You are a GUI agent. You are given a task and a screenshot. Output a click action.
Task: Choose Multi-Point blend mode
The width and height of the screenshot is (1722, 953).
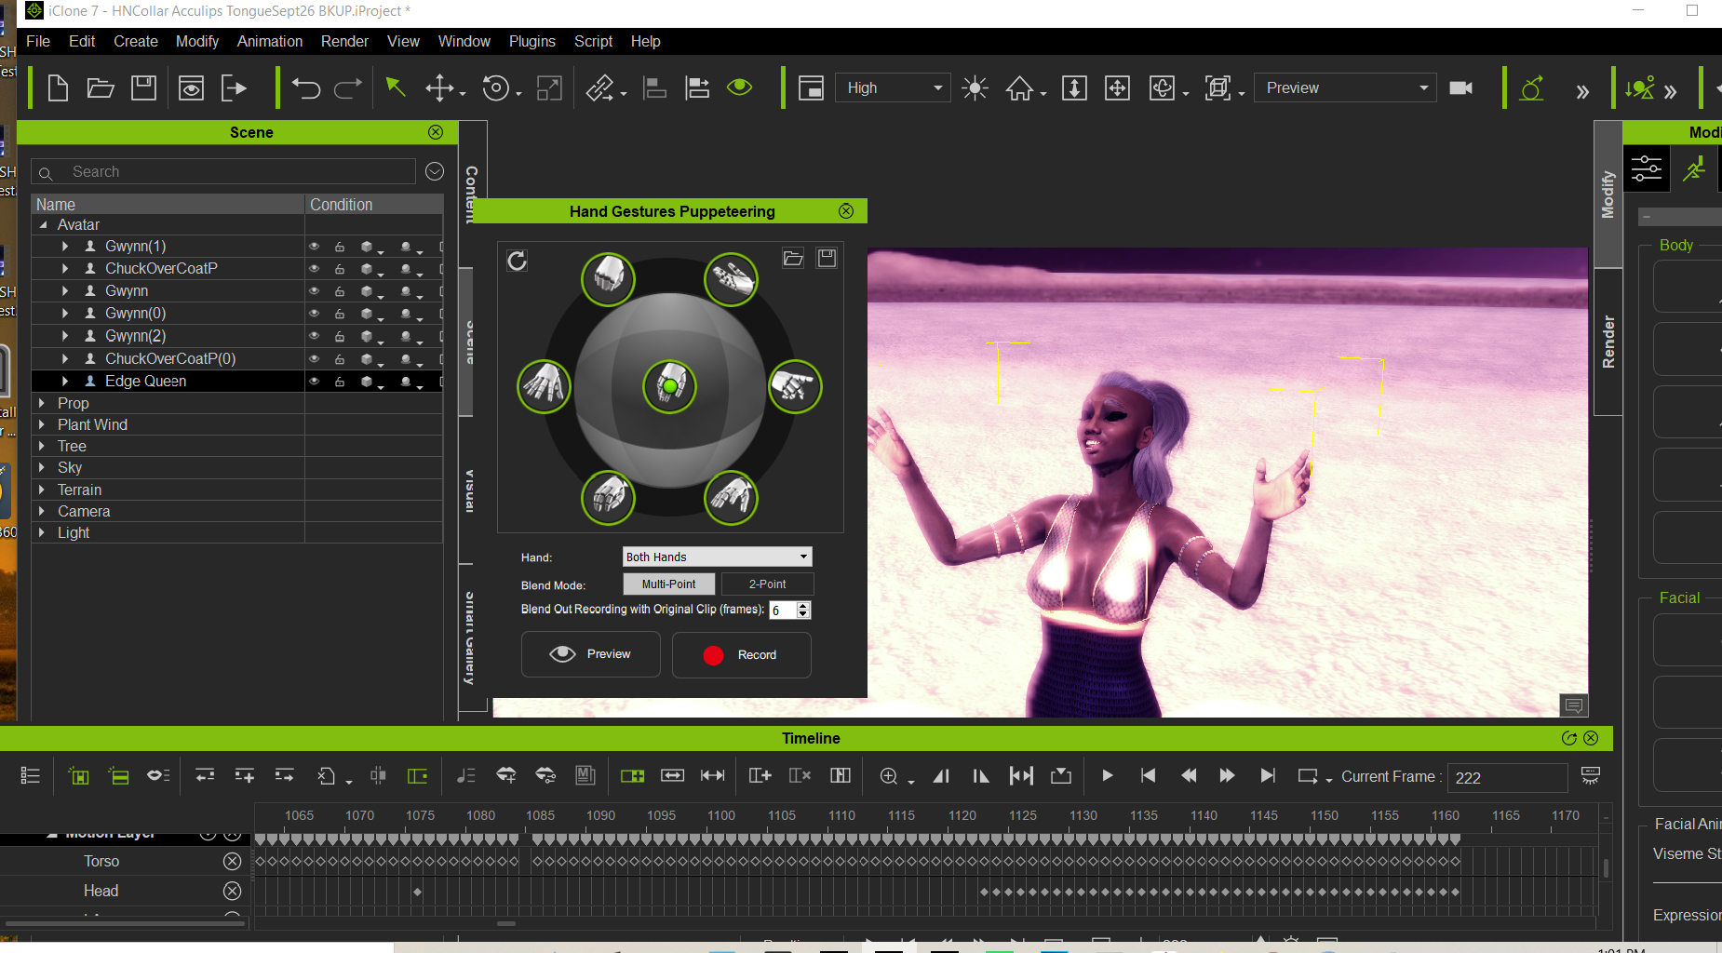[x=669, y=584]
